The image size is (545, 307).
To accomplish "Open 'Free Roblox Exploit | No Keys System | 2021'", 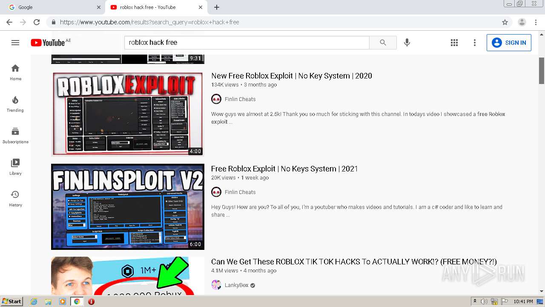I will (284, 169).
